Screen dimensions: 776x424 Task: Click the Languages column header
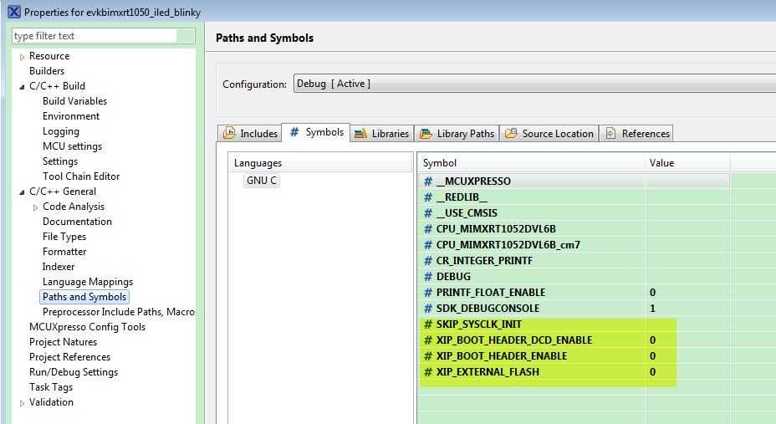tap(319, 163)
